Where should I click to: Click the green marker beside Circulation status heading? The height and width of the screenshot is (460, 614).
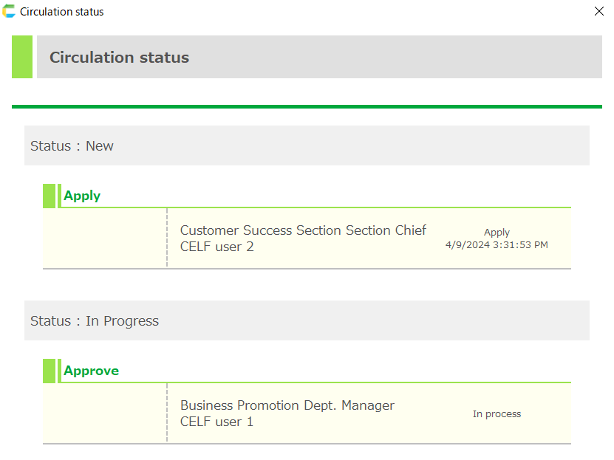click(x=22, y=57)
